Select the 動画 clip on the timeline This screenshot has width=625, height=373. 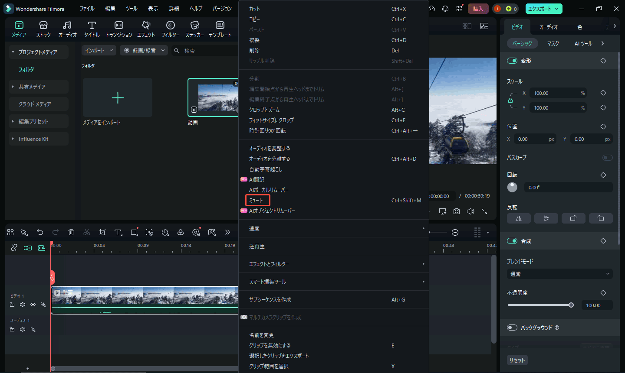145,299
